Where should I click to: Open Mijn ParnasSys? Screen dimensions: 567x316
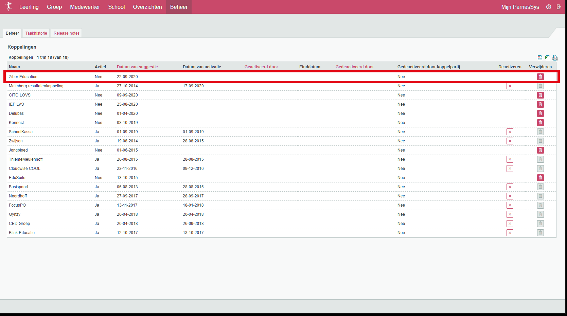tap(520, 7)
